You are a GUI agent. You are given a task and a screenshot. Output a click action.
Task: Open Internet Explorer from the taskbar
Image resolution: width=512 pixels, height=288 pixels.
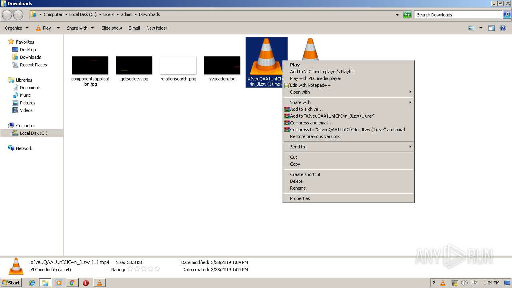click(32, 283)
